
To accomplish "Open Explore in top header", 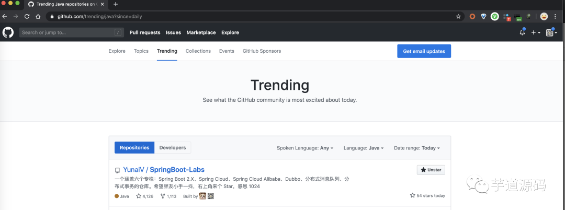I will click(x=230, y=32).
